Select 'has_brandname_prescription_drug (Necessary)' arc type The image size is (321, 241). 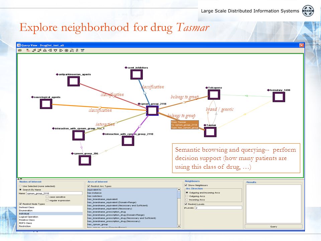coord(132,221)
